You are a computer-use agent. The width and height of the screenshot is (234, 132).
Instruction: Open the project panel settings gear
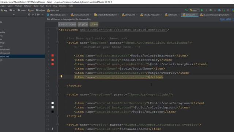pyautogui.click(x=38, y=15)
